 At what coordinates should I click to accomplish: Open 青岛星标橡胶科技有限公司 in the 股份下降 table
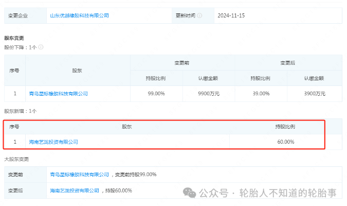click(x=59, y=94)
